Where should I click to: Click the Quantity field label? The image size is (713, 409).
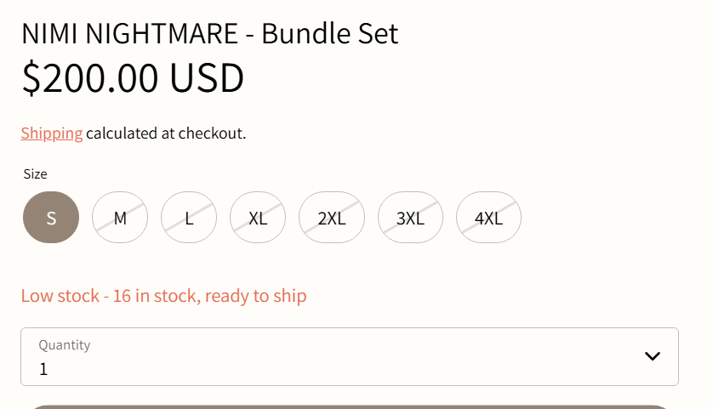click(x=65, y=345)
